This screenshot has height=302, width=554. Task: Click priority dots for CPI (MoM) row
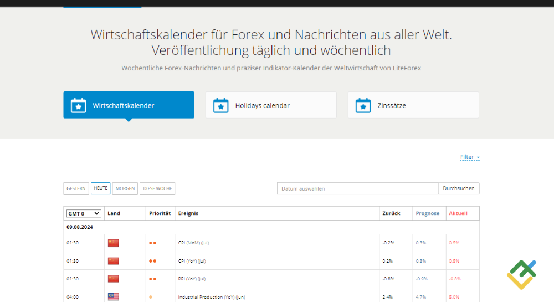coord(153,243)
